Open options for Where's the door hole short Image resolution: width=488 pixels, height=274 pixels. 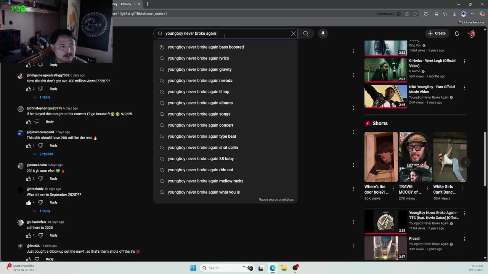(x=393, y=188)
